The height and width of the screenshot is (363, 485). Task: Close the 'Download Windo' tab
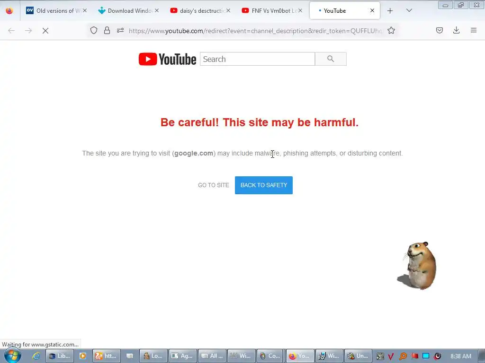(157, 10)
